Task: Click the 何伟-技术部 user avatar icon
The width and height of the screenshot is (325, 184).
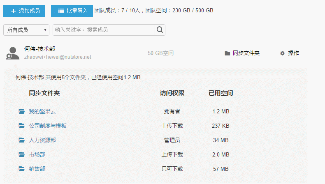Action: 13,53
